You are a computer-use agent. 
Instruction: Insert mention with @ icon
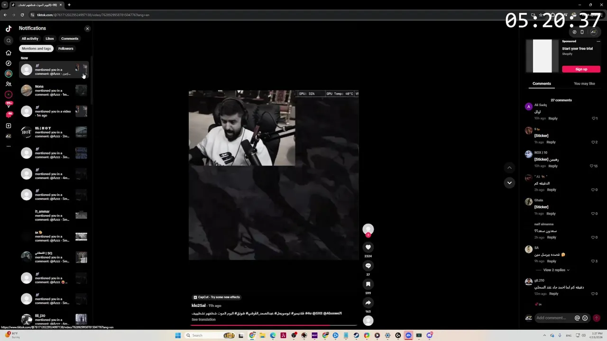[577, 318]
